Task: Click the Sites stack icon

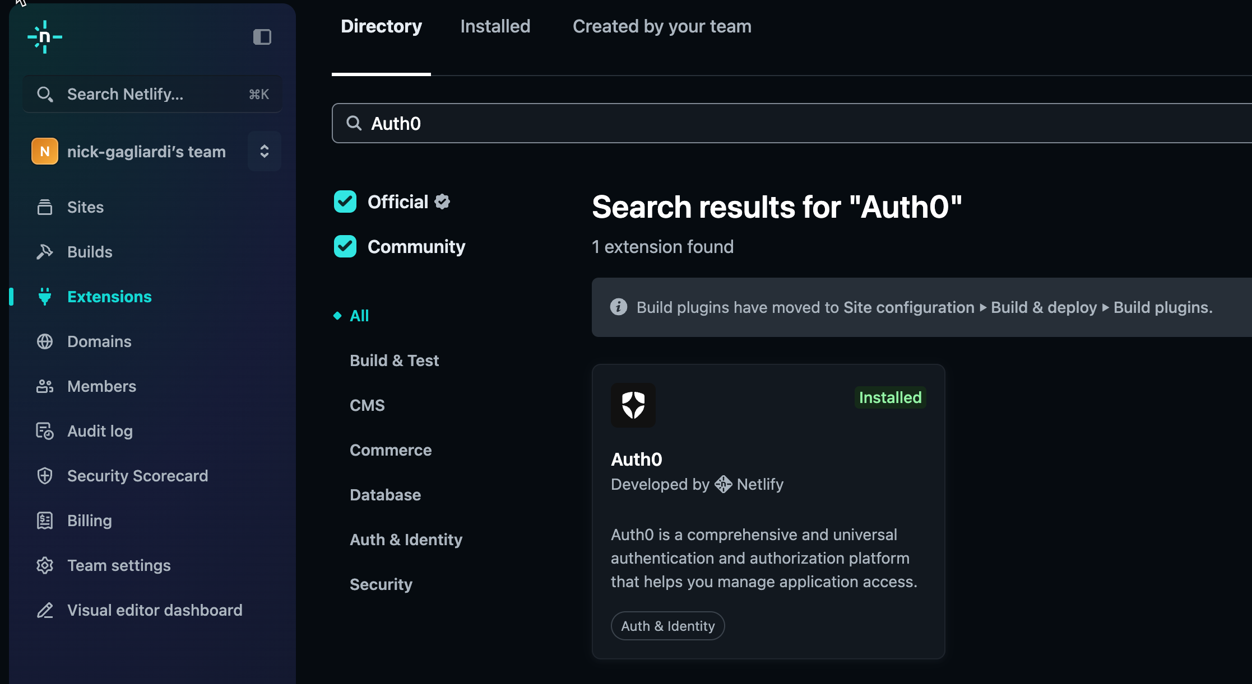Action: 45,207
